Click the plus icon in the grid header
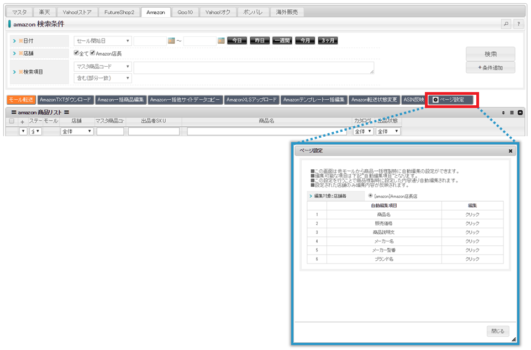 [22, 122]
